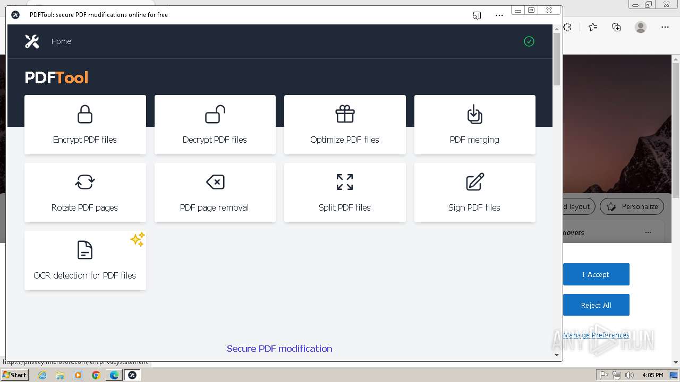Click the network icon in system tray
680x382 pixels.
(617, 375)
